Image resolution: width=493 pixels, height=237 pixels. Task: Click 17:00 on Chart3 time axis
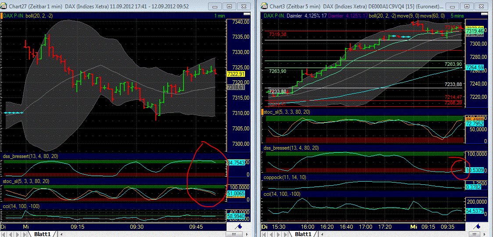coord(364,226)
